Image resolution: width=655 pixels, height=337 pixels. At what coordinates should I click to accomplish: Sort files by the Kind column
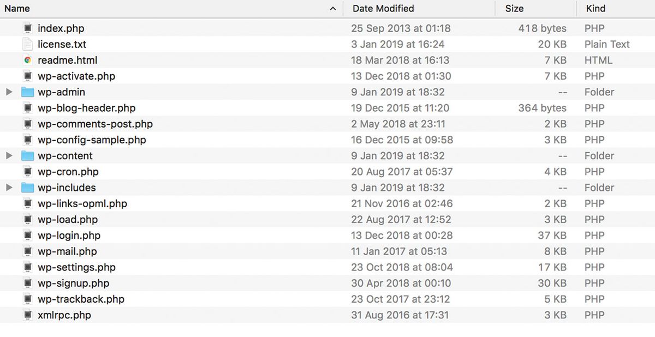(x=596, y=9)
